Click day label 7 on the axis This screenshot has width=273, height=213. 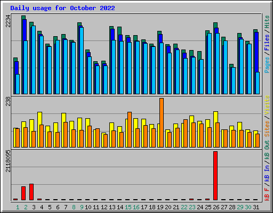tap(66, 207)
